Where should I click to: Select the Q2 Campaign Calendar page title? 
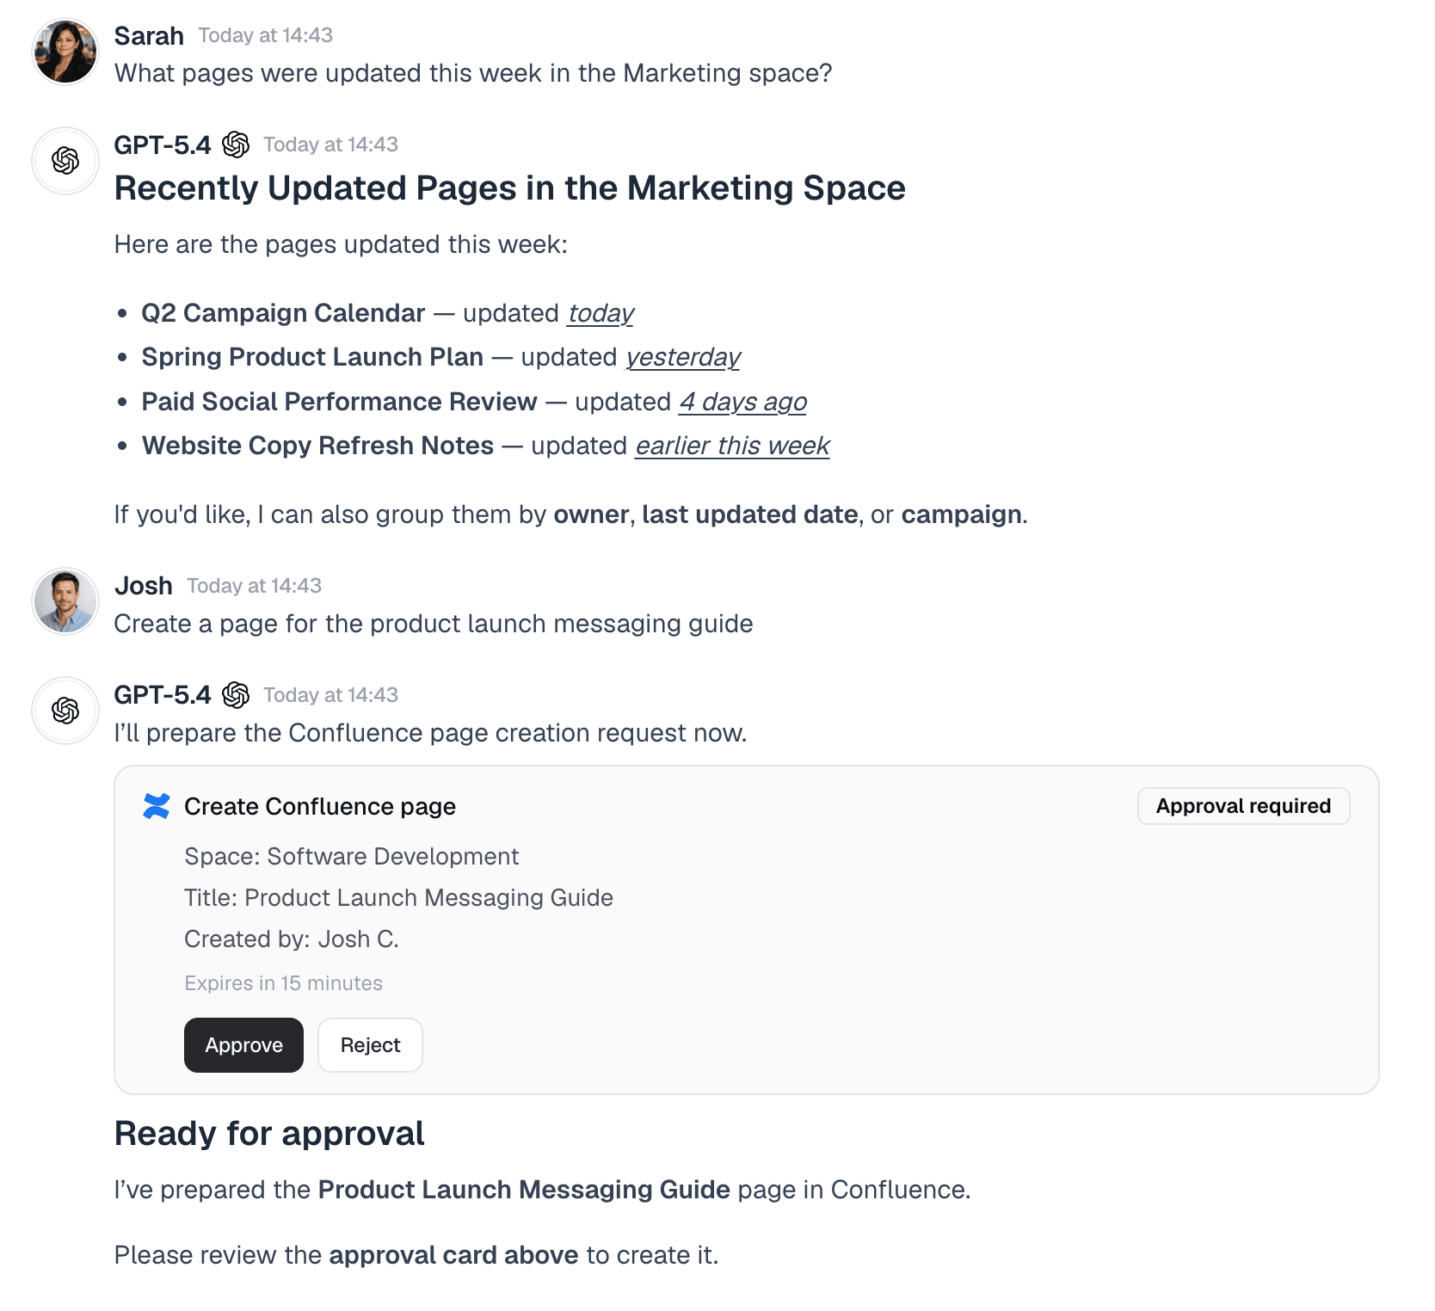tap(283, 313)
